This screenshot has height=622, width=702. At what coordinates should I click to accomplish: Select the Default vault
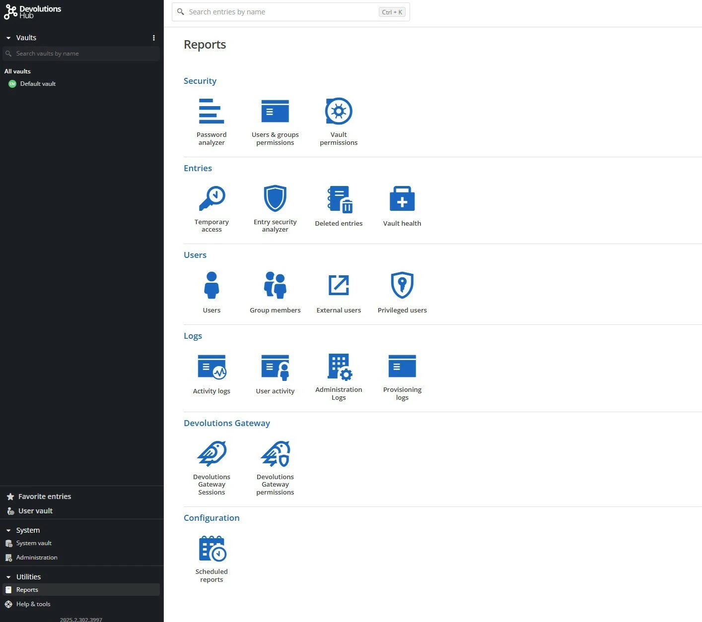coord(32,84)
